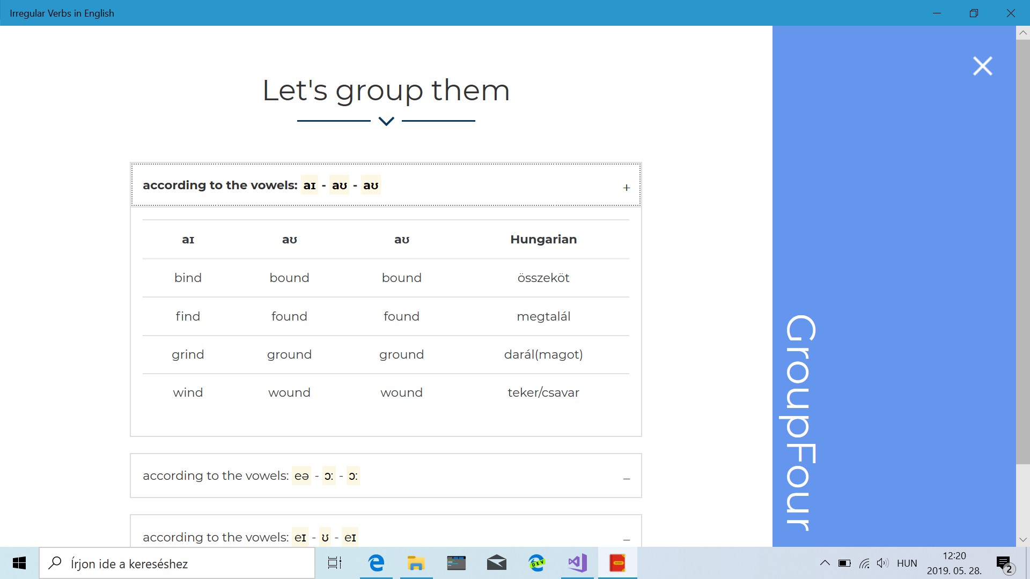Open File Explorer from the taskbar
1030x579 pixels.
point(416,563)
